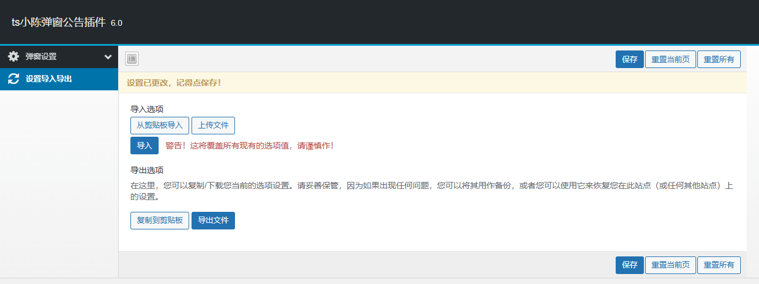Click the ts小陈弹窗公告插件 title
This screenshot has height=284, width=759.
[59, 22]
